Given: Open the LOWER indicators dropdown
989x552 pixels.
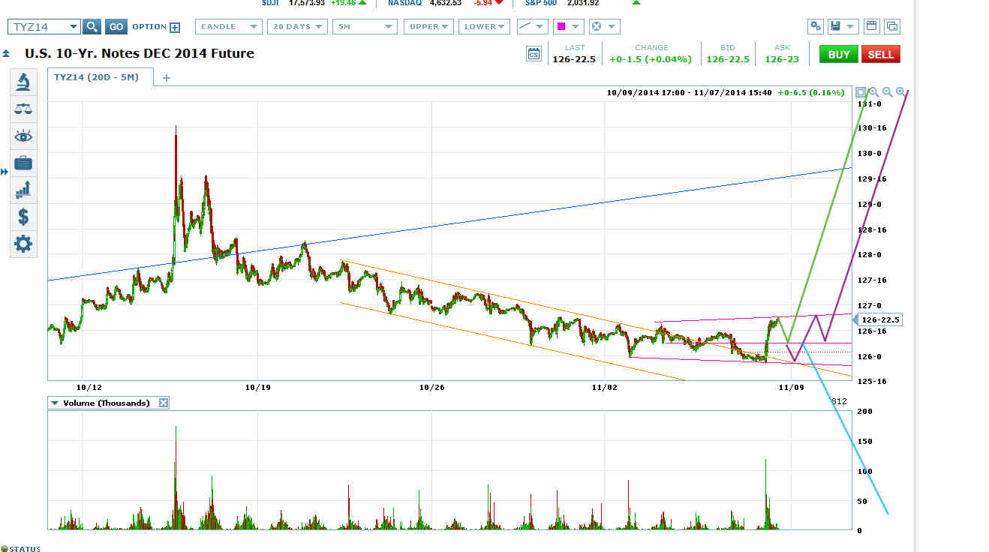Looking at the screenshot, I should click(485, 26).
